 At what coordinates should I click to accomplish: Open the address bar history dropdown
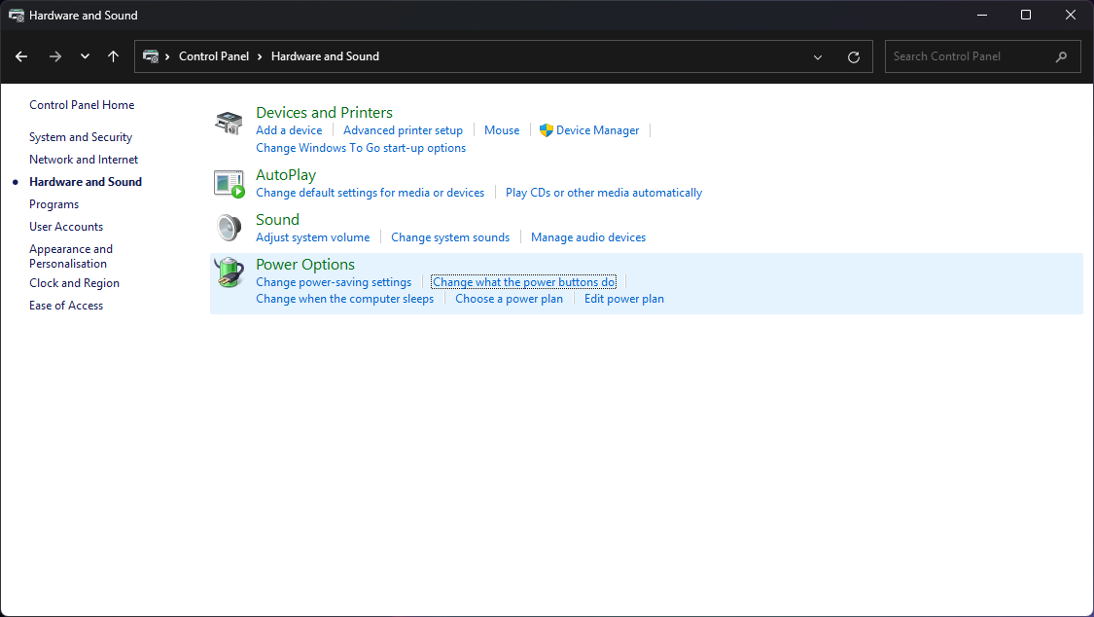(817, 56)
